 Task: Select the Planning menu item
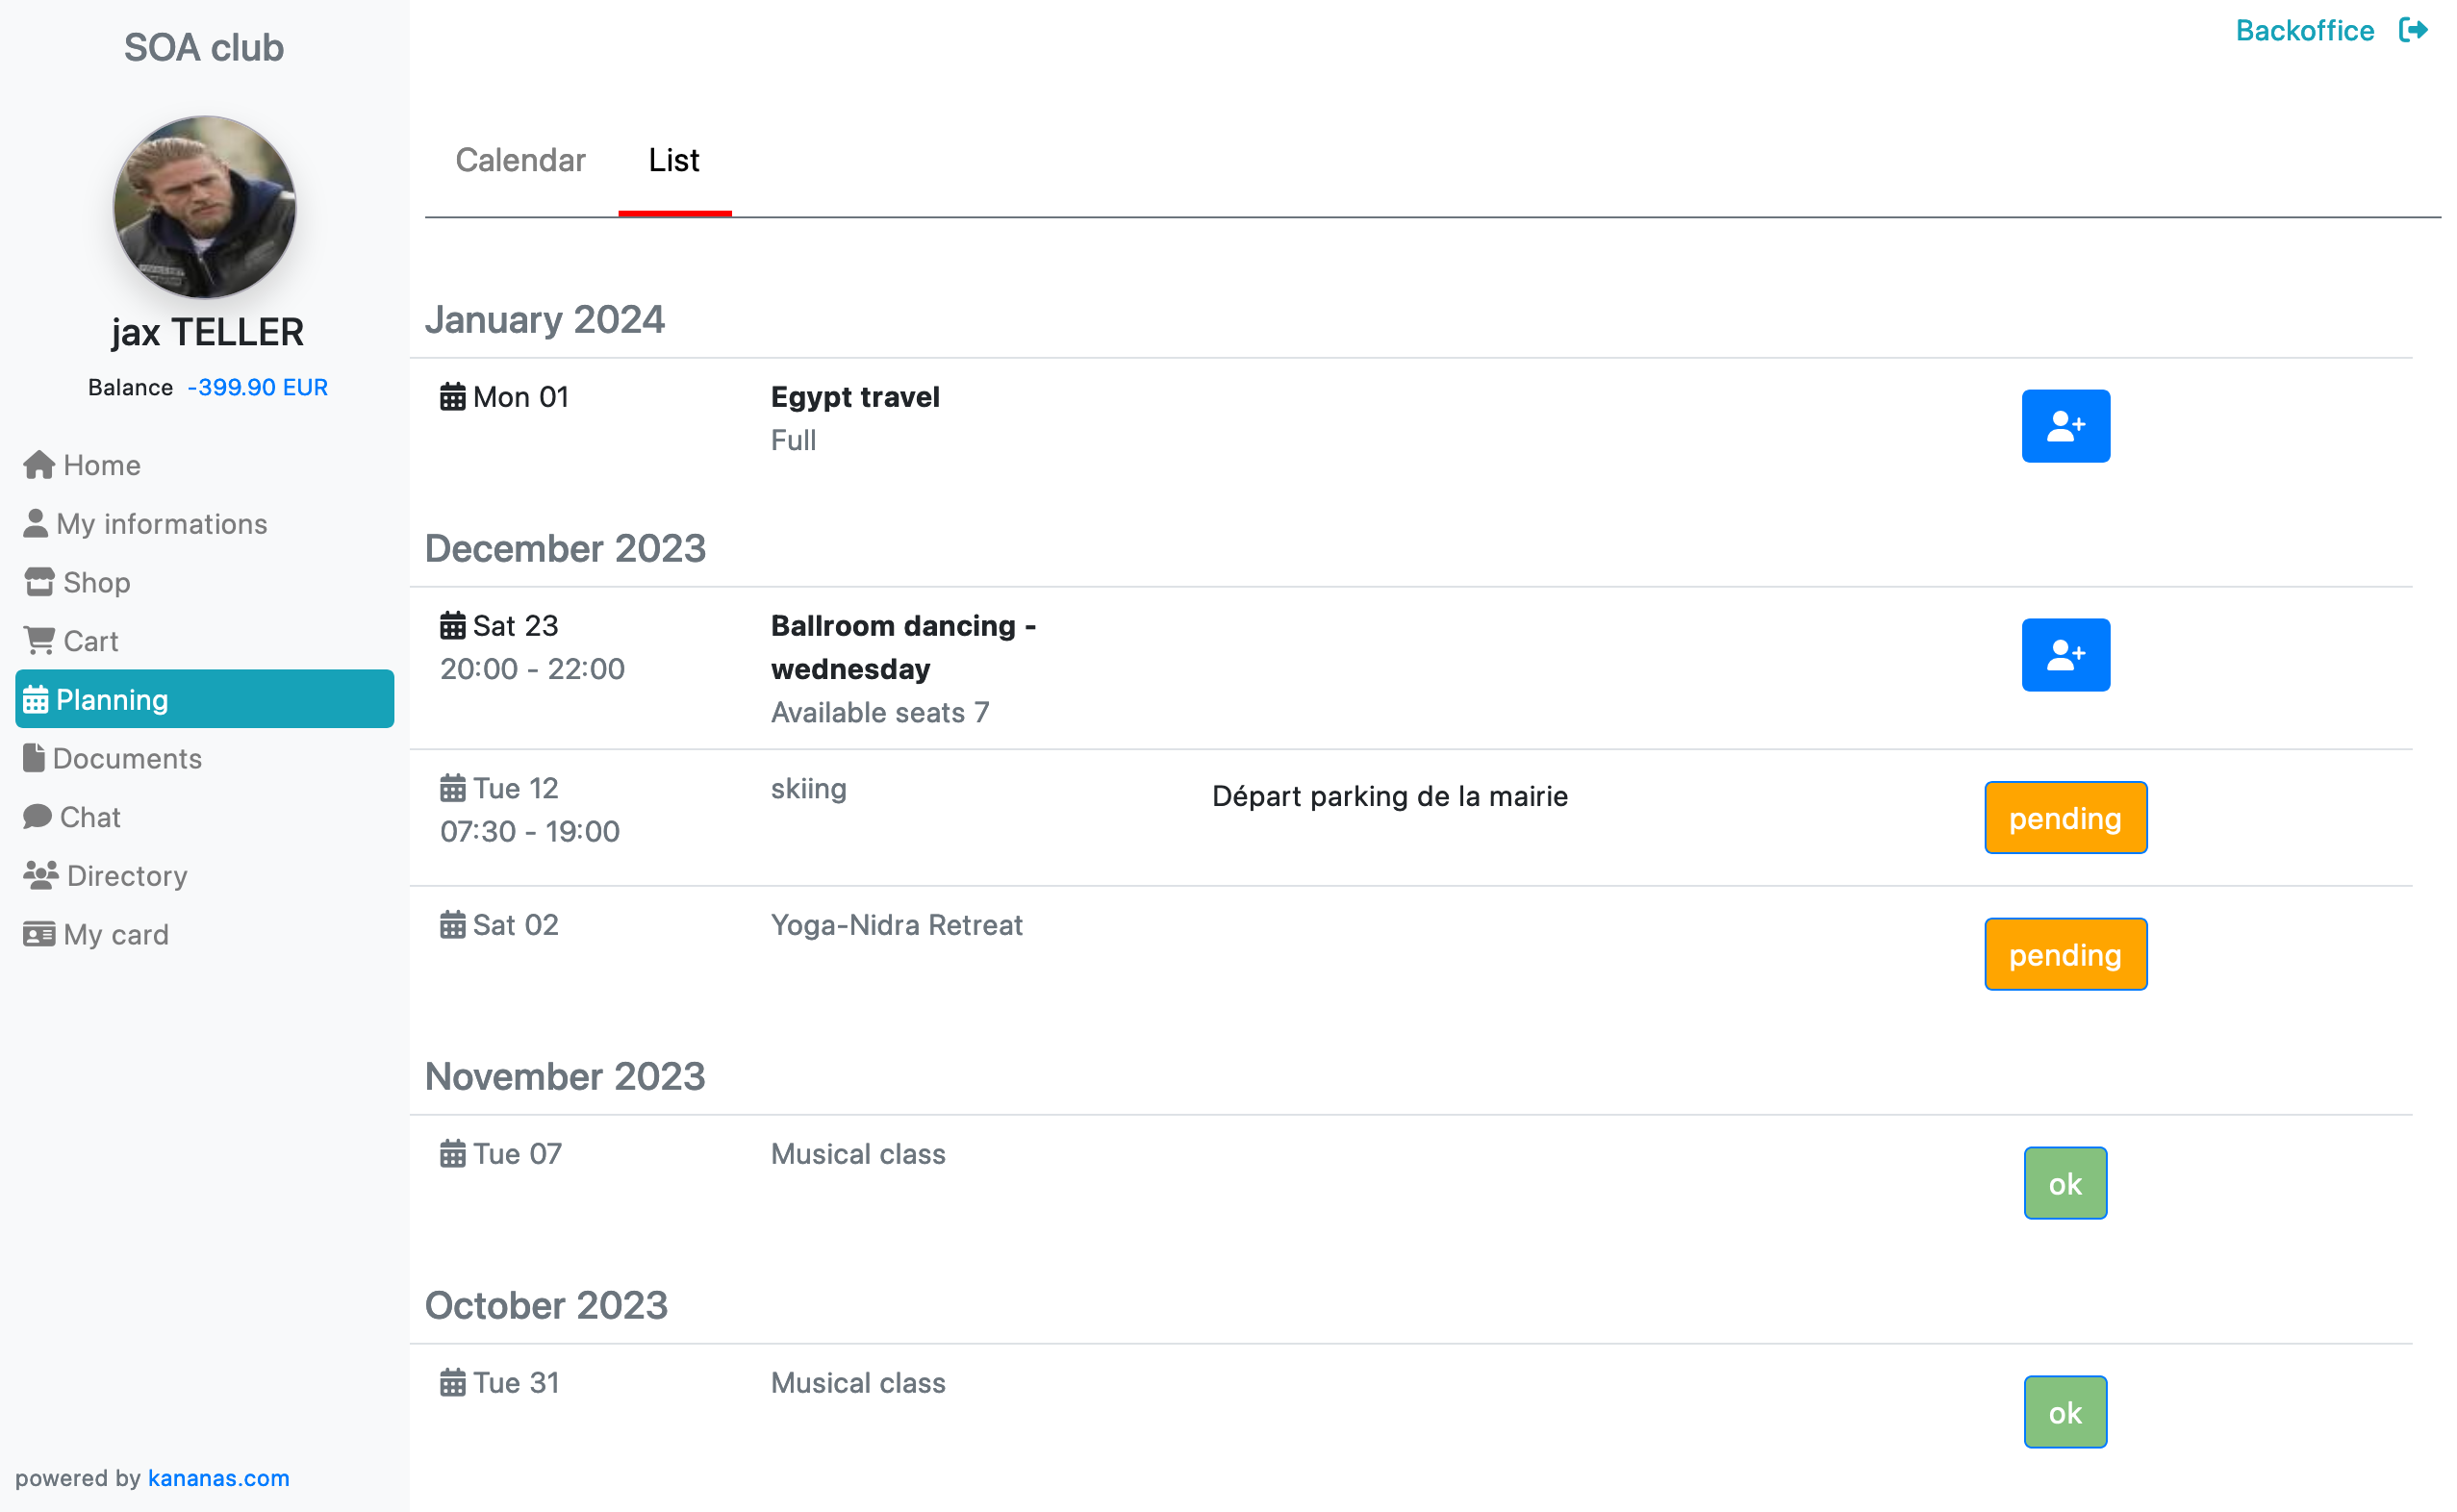[205, 699]
